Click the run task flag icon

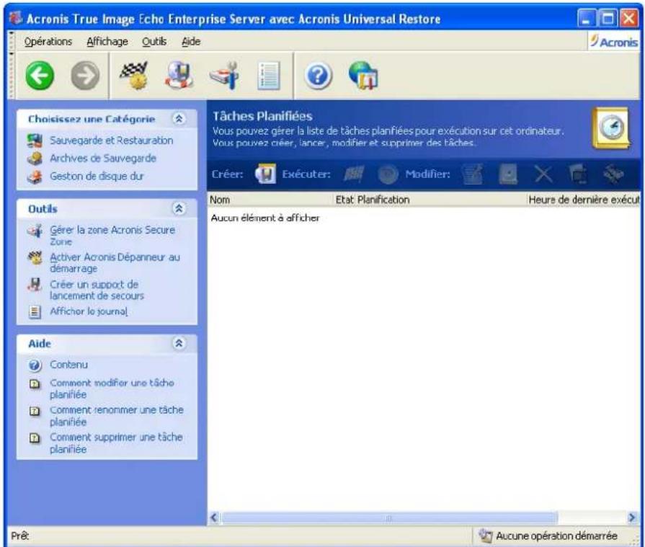coord(353,174)
